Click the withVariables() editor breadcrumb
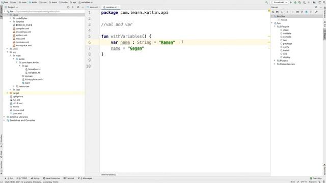Viewport: 326px width, 183px height. (x=108, y=174)
